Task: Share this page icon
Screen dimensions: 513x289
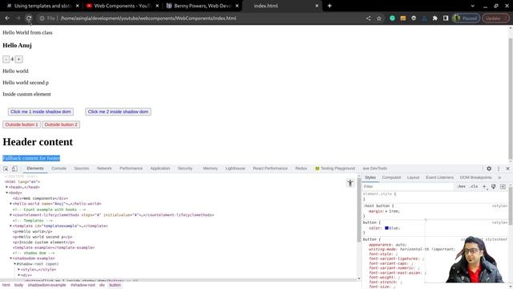Action: pos(369,18)
